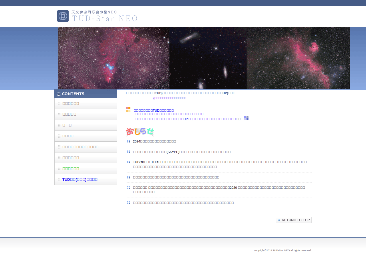Click RETURN TO TOP button
Image resolution: width=366 pixels, height=257 pixels.
tap(294, 220)
